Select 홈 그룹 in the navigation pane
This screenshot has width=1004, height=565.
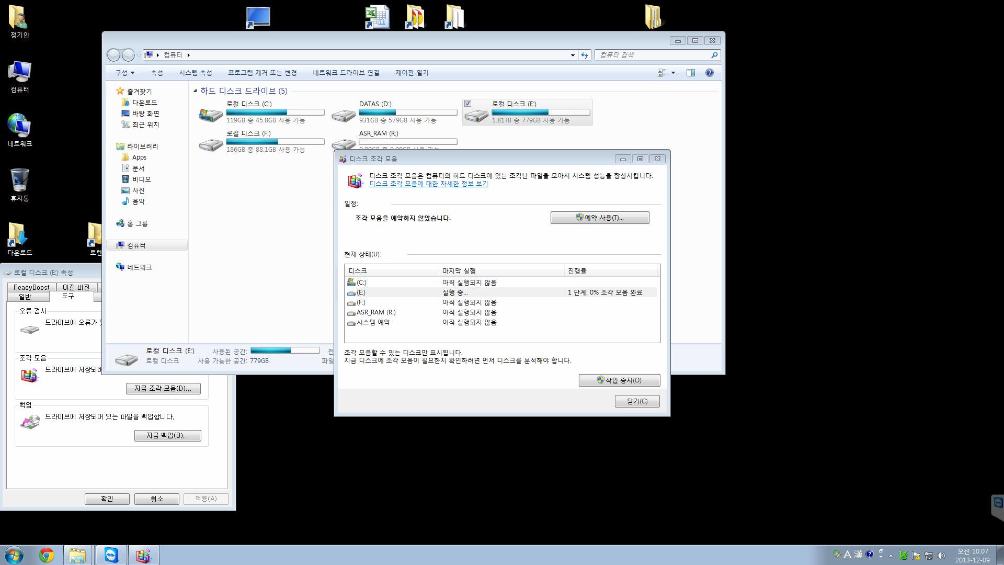pyautogui.click(x=137, y=223)
